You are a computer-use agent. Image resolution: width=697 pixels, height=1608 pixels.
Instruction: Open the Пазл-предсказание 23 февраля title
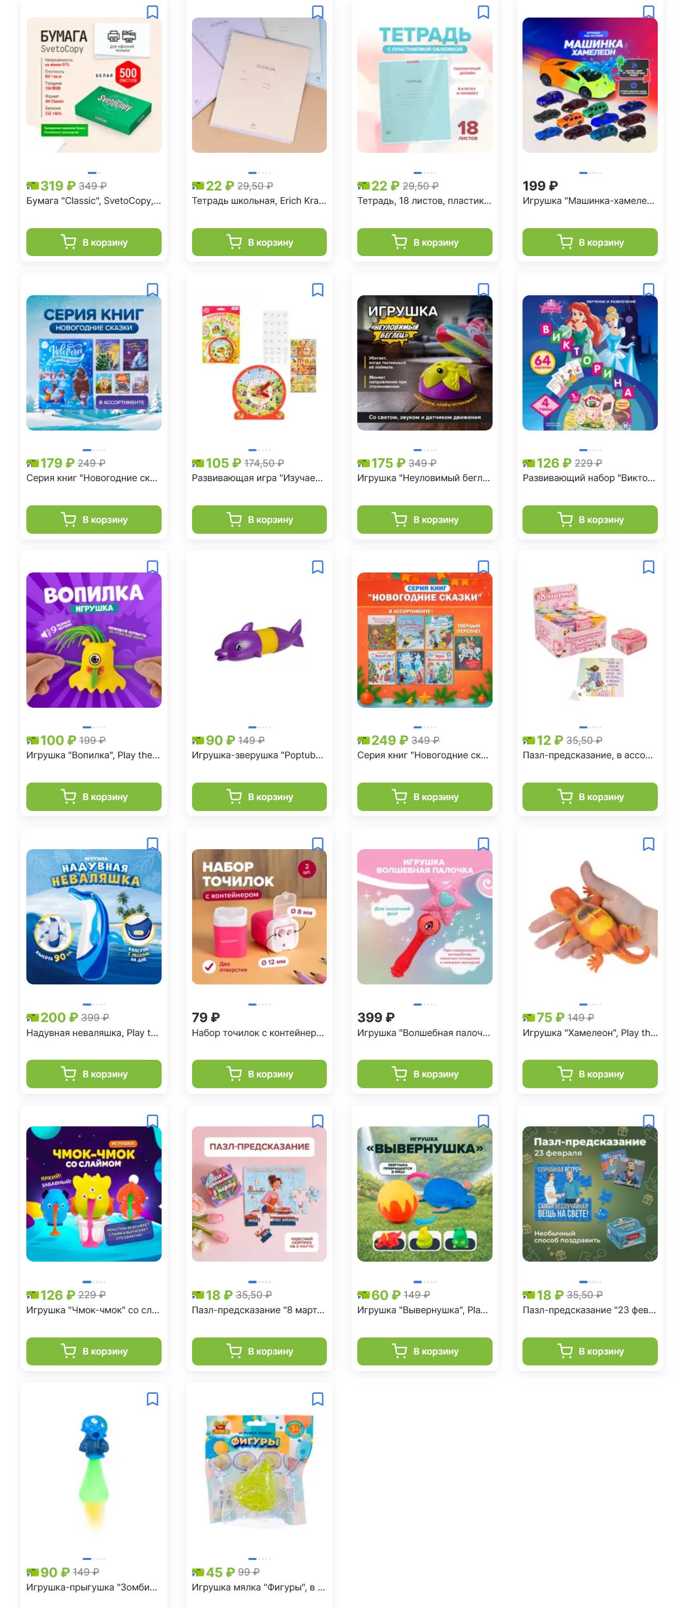click(589, 1310)
